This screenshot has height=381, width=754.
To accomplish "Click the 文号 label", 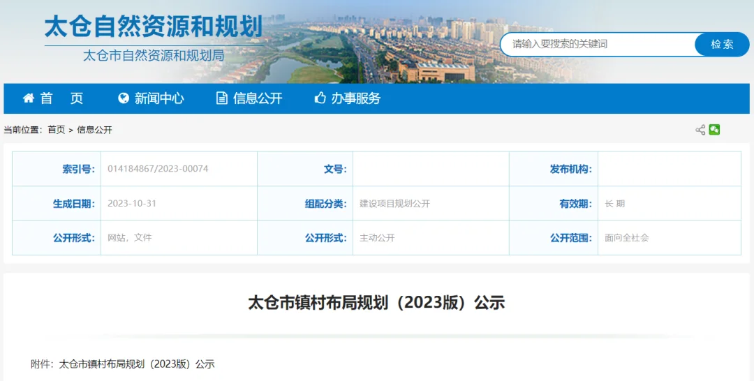I will coord(335,169).
